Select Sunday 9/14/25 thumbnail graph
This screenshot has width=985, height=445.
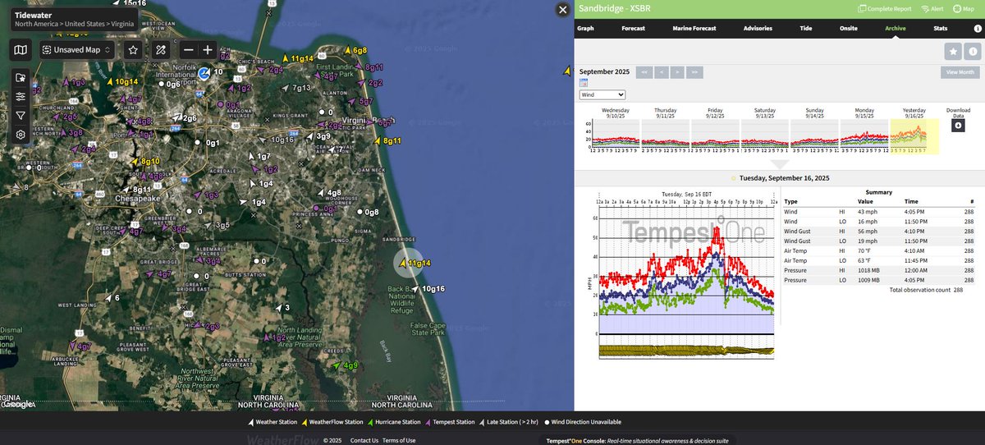[x=814, y=131]
